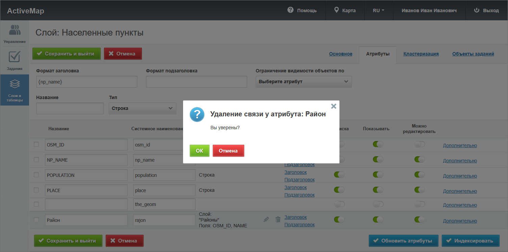
Task: Click the trash delete icon in Район row
Action: tap(278, 220)
